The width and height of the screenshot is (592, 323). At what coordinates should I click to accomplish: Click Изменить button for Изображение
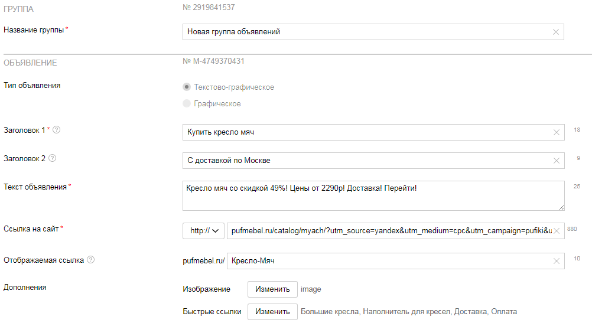coord(272,289)
